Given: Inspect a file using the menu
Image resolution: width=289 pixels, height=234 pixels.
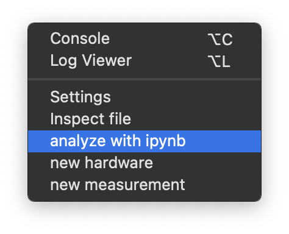Looking at the screenshot, I should 144,119.
